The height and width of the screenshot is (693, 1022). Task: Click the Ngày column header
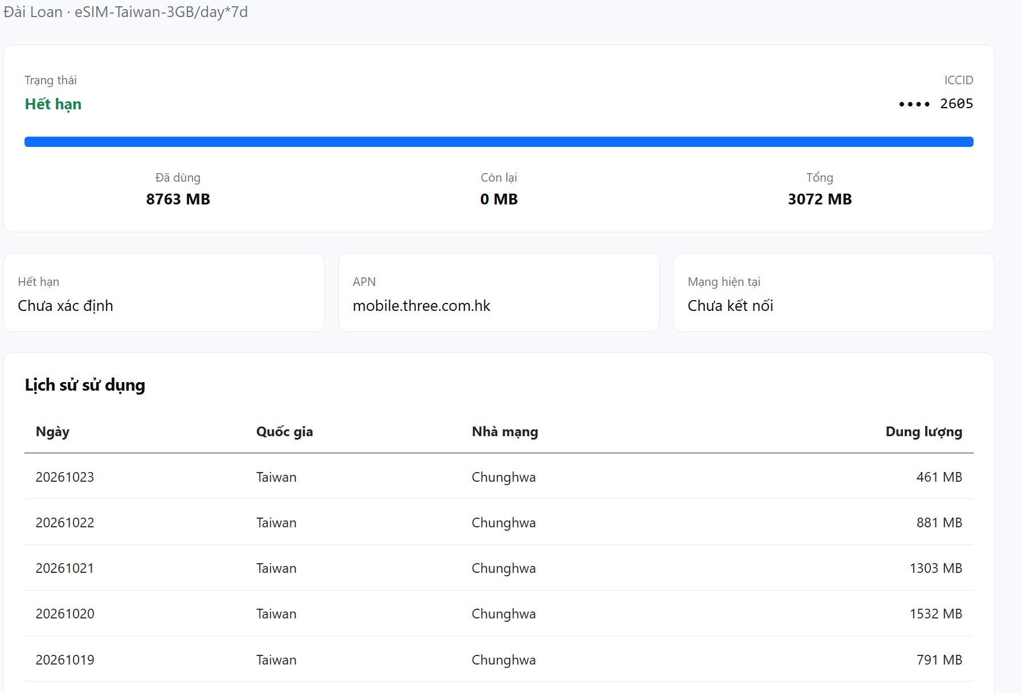[x=52, y=432]
